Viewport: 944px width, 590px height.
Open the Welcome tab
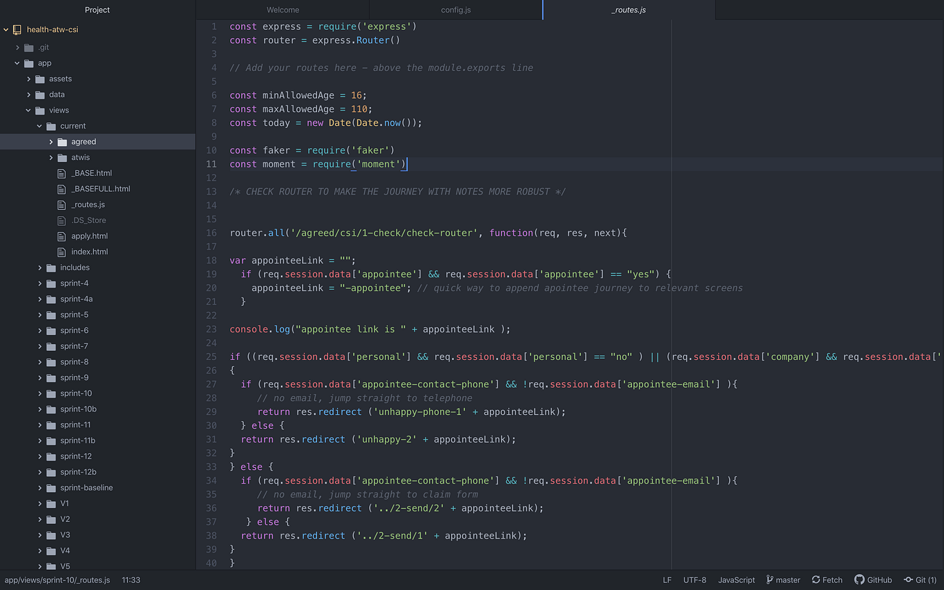(282, 10)
